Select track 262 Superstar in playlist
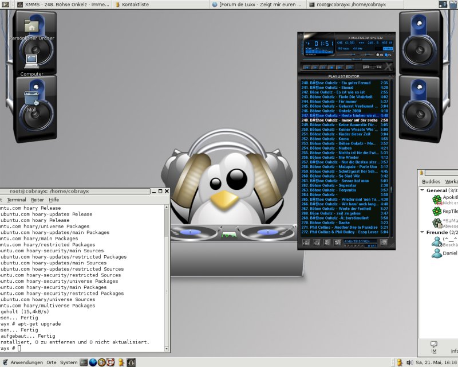Viewport: 458px width, 367px height. 345,185
